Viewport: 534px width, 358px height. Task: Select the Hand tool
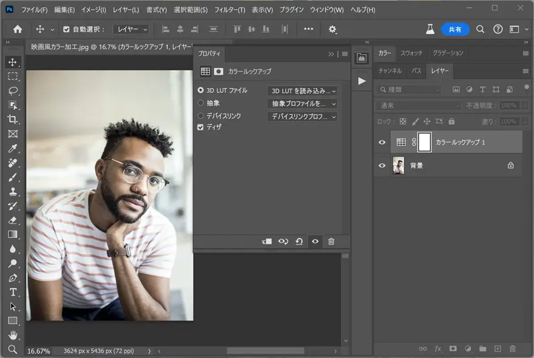tap(13, 335)
